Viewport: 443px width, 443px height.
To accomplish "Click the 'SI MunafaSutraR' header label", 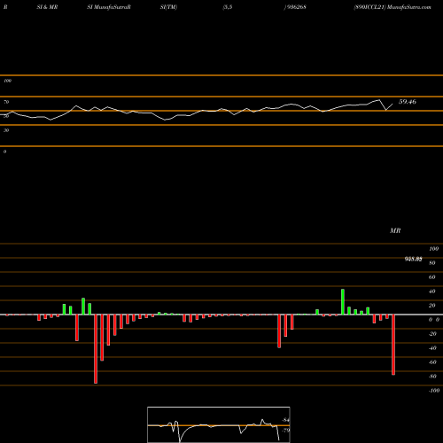I will 109,7.
